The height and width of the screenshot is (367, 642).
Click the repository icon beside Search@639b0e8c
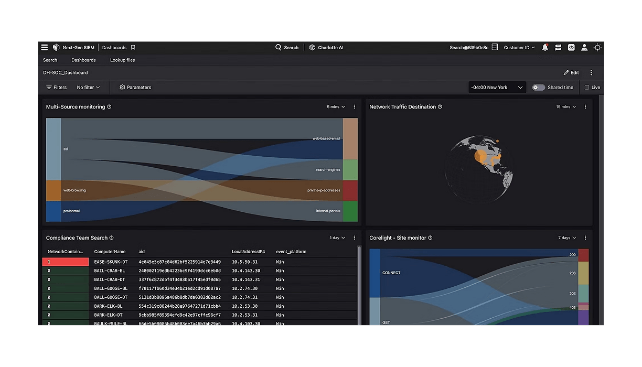pyautogui.click(x=495, y=47)
